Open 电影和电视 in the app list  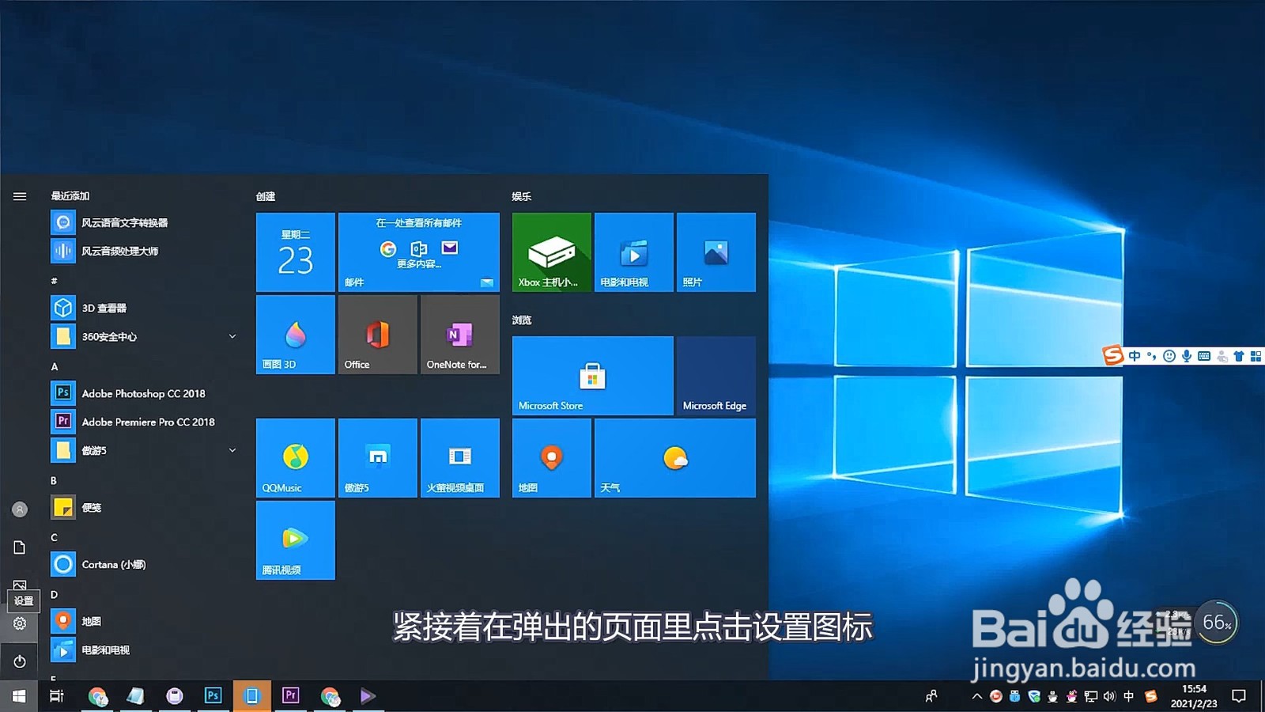point(144,650)
